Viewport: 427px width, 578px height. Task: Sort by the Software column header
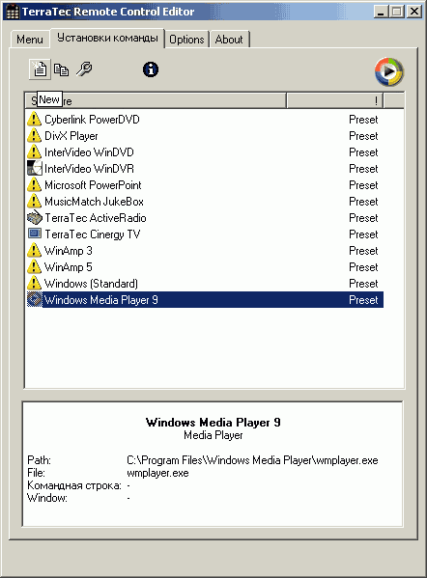(156, 100)
